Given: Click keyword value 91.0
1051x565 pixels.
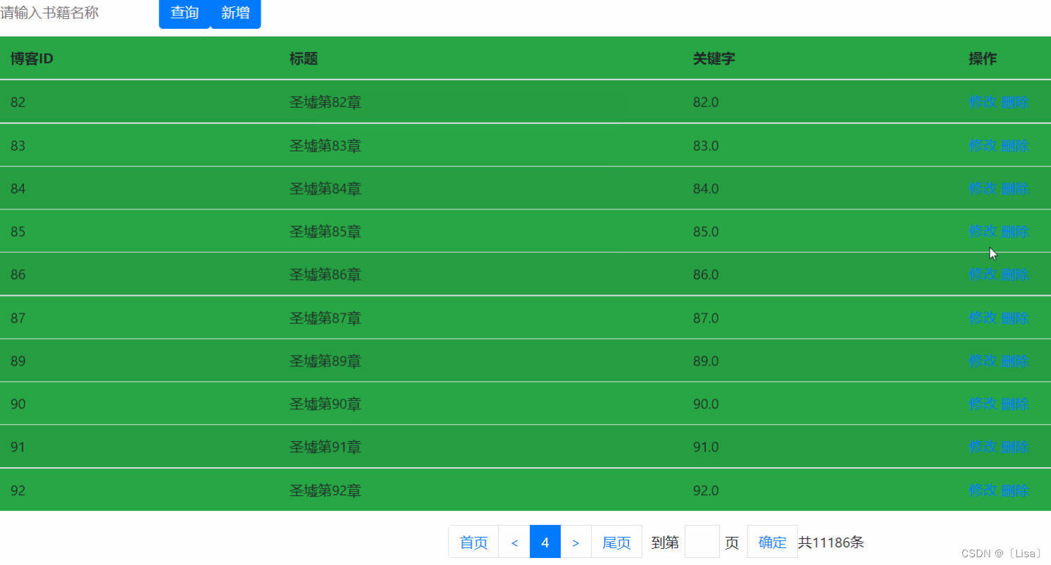Looking at the screenshot, I should tap(706, 447).
